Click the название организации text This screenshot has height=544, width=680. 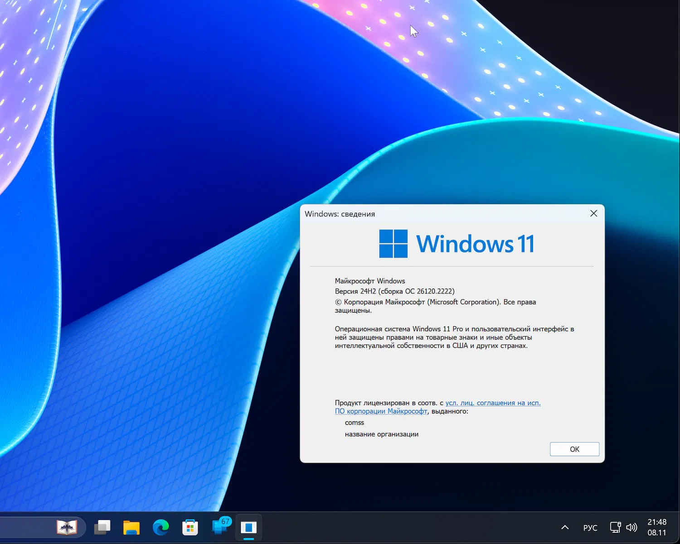[382, 434]
